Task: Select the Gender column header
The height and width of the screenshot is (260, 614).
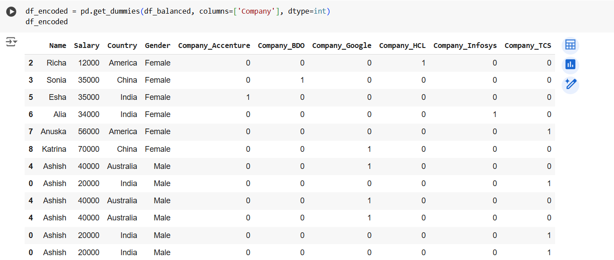Action: pyautogui.click(x=158, y=45)
